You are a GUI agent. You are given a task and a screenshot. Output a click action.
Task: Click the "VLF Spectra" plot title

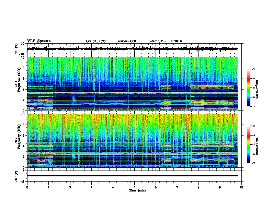coord(39,41)
